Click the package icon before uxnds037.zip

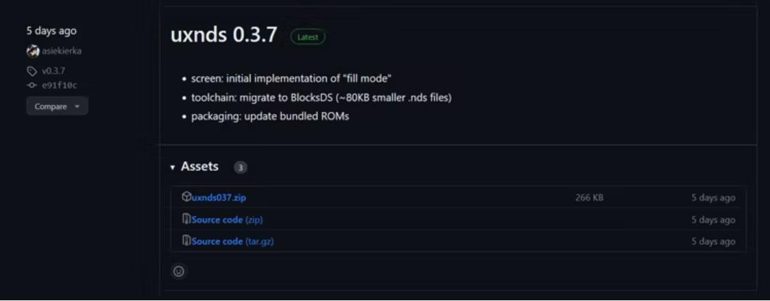[186, 197]
